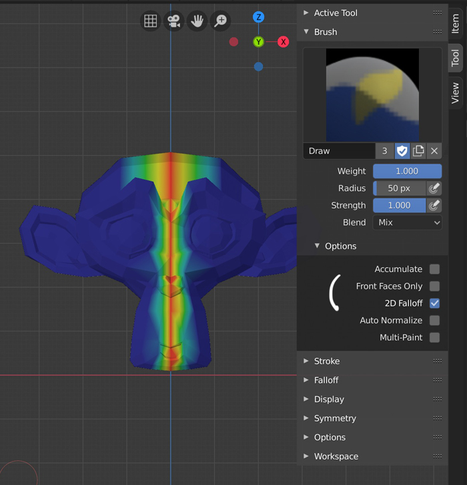The width and height of the screenshot is (467, 485).
Task: Grab the Symmetry panel drag handle
Action: [x=438, y=418]
